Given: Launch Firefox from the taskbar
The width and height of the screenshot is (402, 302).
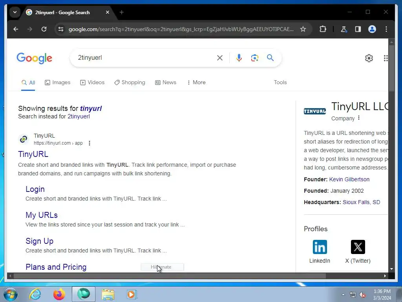Looking at the screenshot, I should [x=59, y=294].
